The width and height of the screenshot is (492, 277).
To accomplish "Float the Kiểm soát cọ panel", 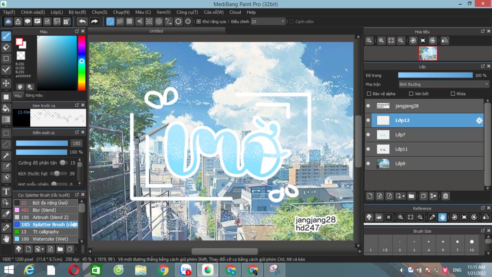I will coord(77,132).
